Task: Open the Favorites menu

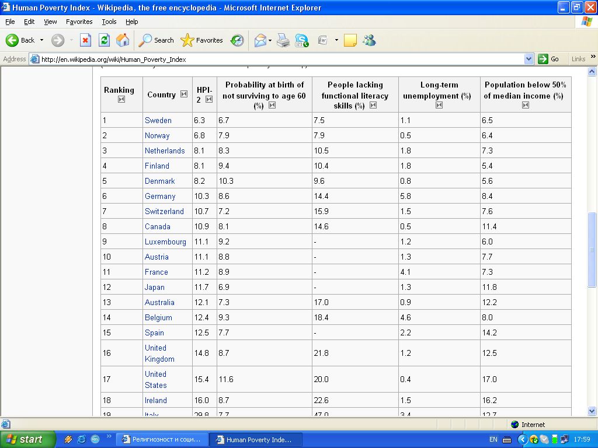Action: [x=79, y=22]
